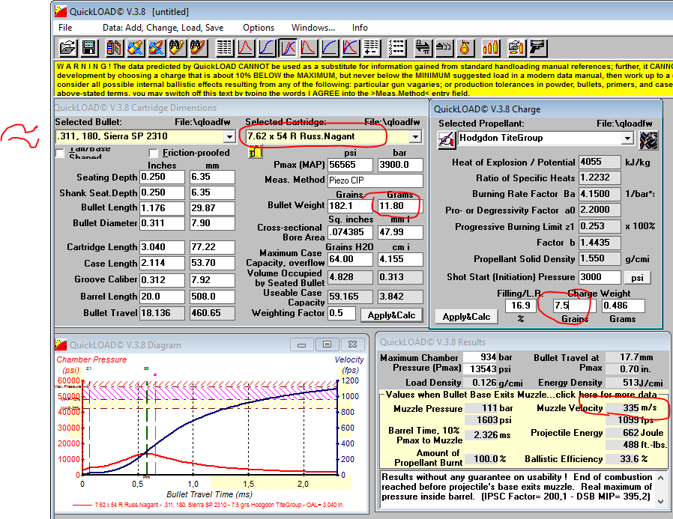This screenshot has width=673, height=519.
Task: Expand the Selected Cartridge dropdown arrow
Action: [415, 137]
